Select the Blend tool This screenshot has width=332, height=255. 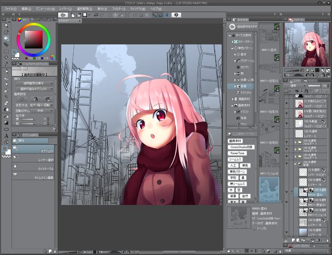(6, 109)
